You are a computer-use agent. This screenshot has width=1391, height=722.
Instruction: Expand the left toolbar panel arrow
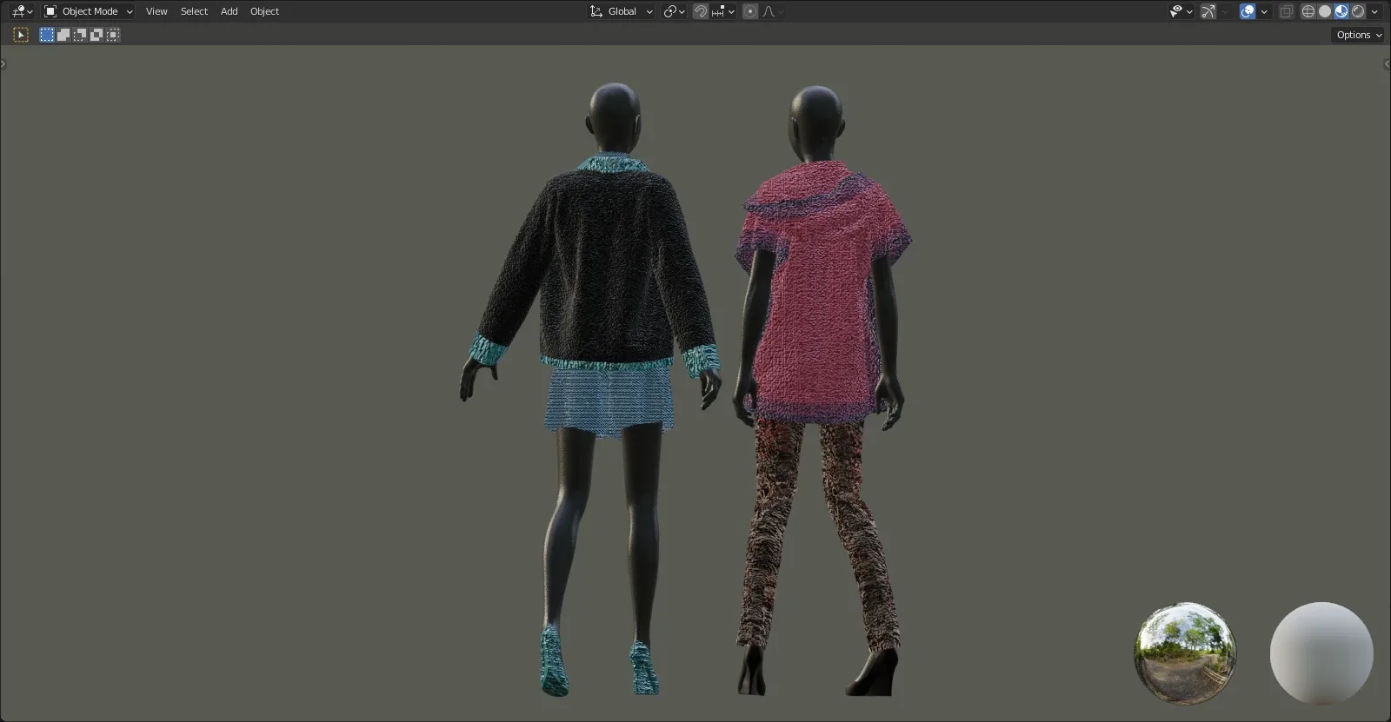3,63
